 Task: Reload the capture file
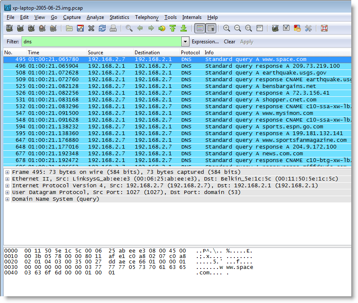point(102,28)
